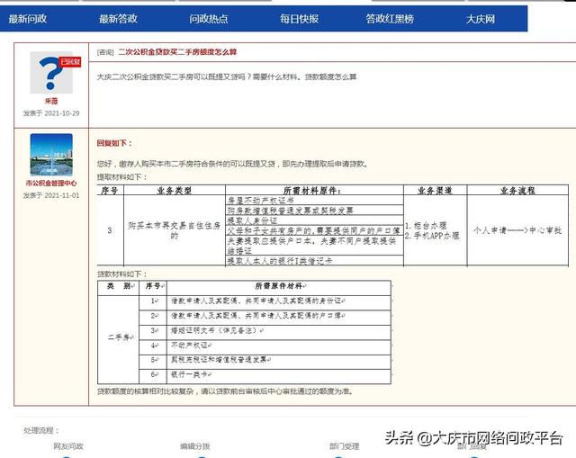Click the 柜台办理 channel text
This screenshot has width=576, height=458.
click(426, 226)
